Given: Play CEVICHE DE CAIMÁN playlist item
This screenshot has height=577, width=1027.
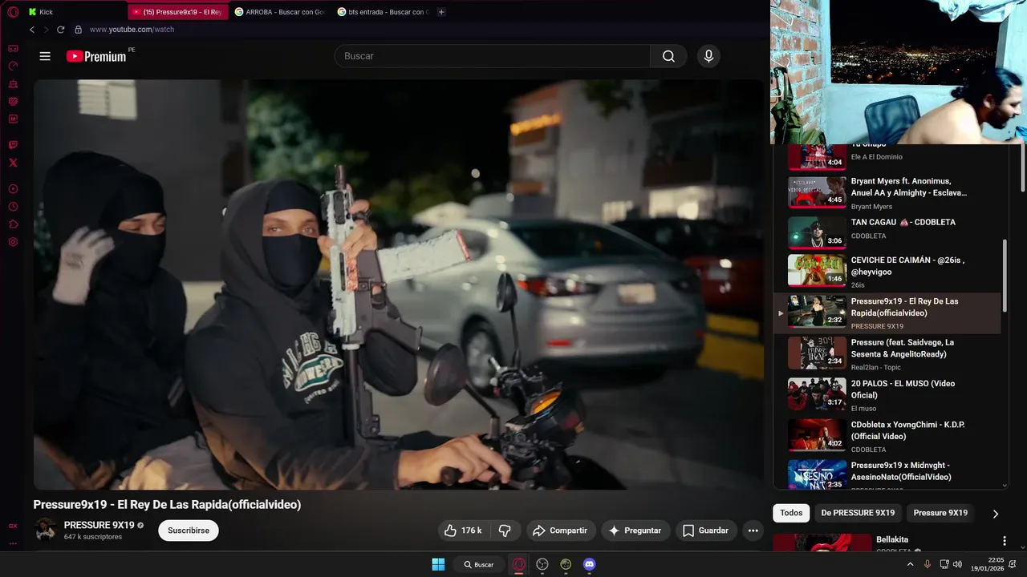Looking at the screenshot, I should tap(887, 270).
